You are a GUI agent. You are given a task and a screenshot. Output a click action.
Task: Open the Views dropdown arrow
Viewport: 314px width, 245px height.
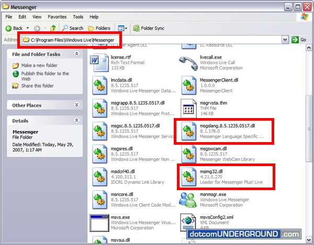[x=126, y=28]
